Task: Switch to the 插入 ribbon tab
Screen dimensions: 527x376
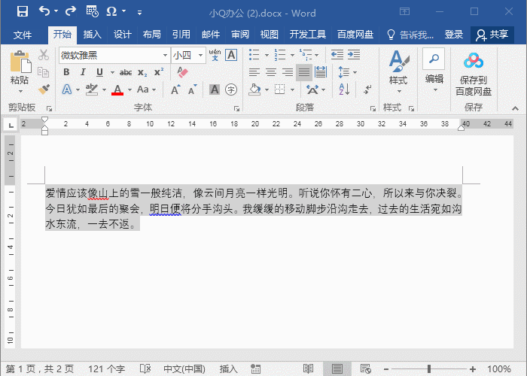Action: pos(92,35)
